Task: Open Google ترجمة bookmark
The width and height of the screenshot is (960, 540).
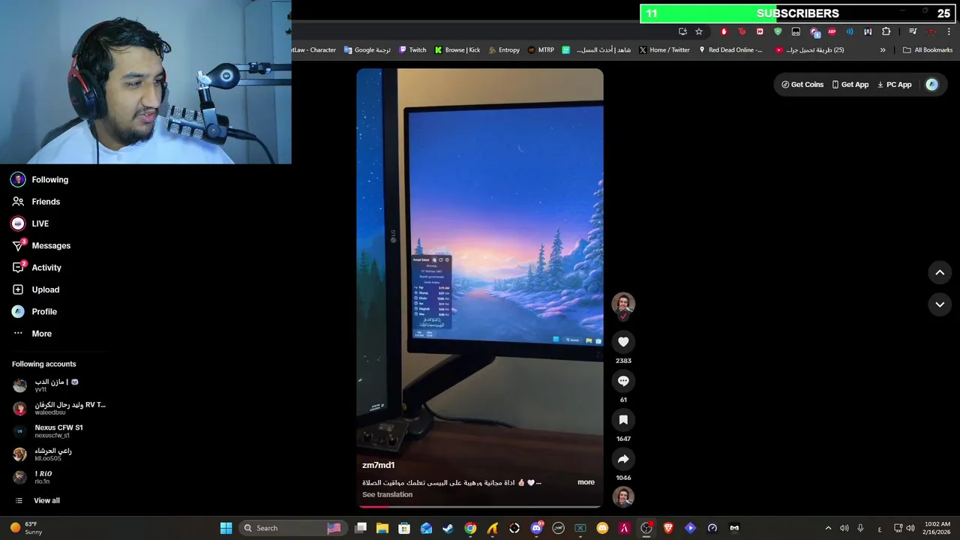Action: (367, 50)
